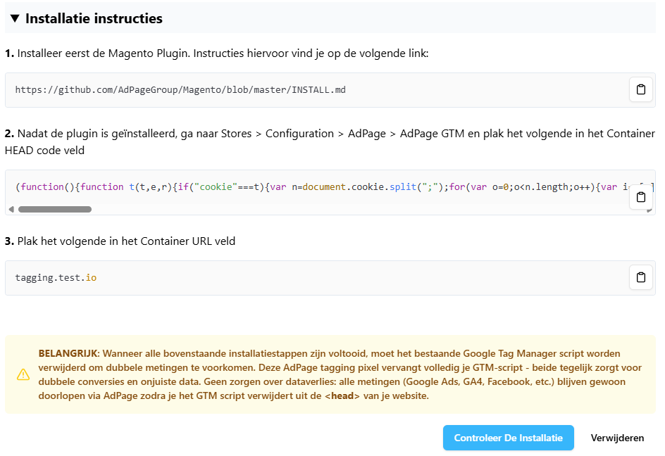Click the empty horizontal scrollbar track
Screen dimensions: 665x456
coord(352,209)
